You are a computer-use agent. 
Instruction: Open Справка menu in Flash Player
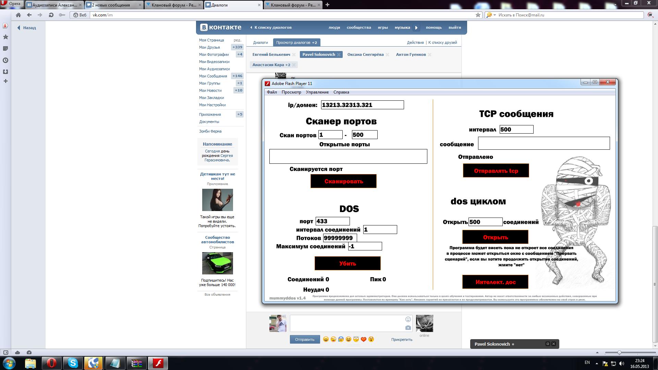[341, 92]
